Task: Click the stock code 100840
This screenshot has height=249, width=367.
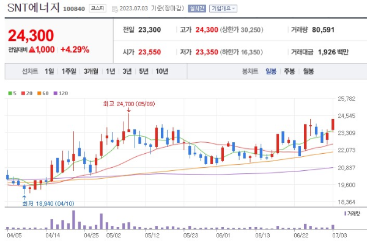Action: [x=74, y=9]
